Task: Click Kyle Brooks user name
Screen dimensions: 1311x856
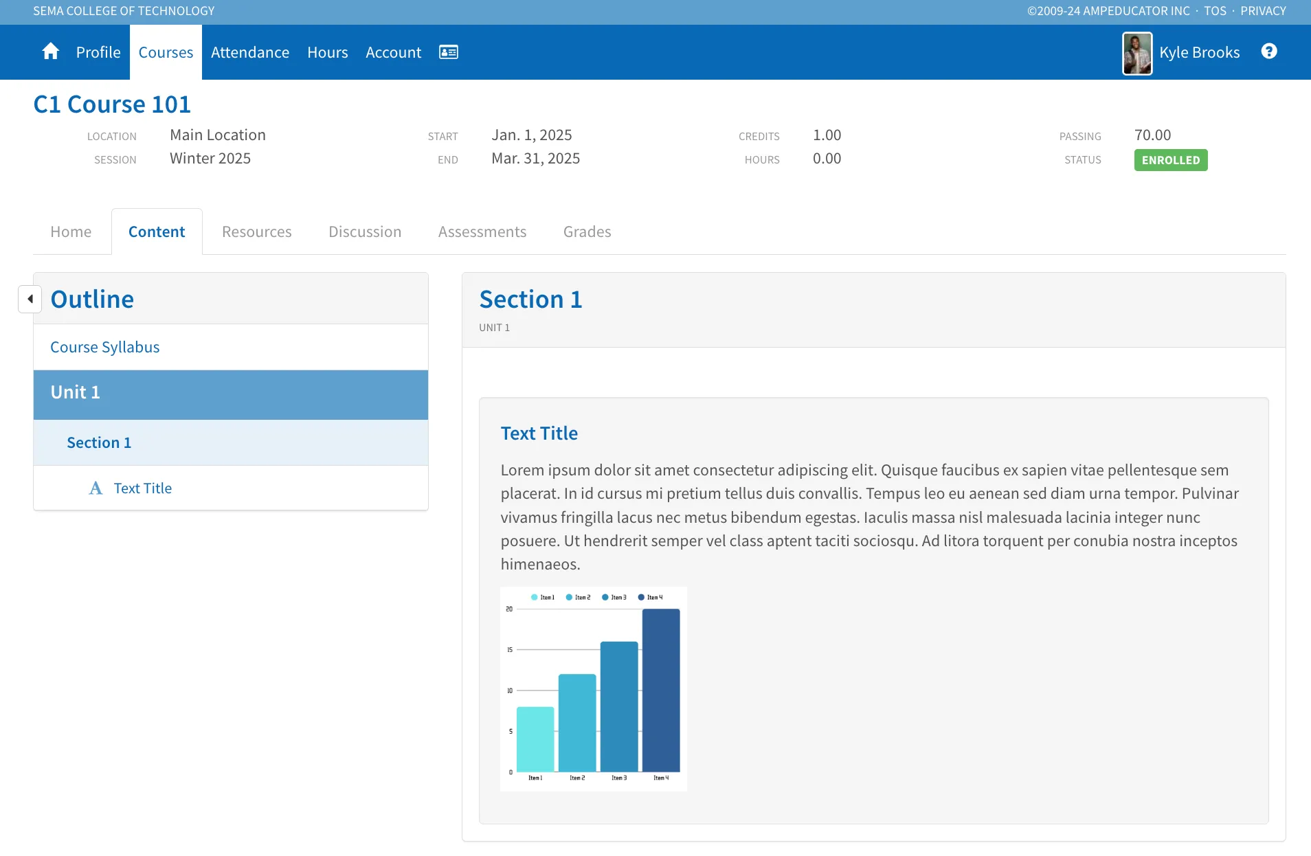Action: coord(1200,52)
